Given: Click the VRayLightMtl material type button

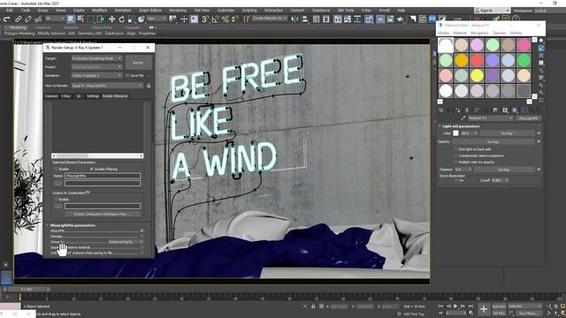Looking at the screenshot, I should tap(528, 118).
